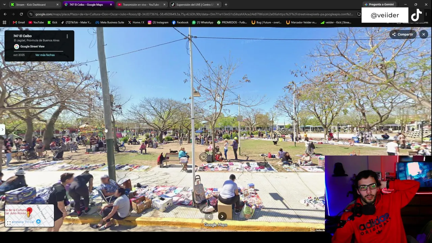Image resolution: width=432 pixels, height=243 pixels.
Task: Open the TikTok - Make Y... bookmark
Action: (76, 22)
